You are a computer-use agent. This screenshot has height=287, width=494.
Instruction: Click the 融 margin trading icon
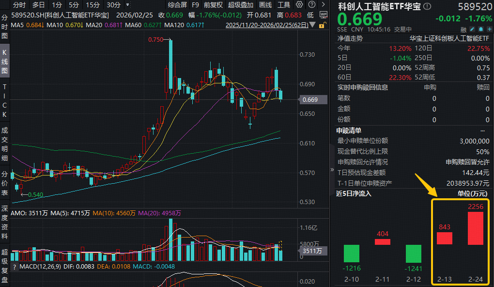click(x=464, y=29)
